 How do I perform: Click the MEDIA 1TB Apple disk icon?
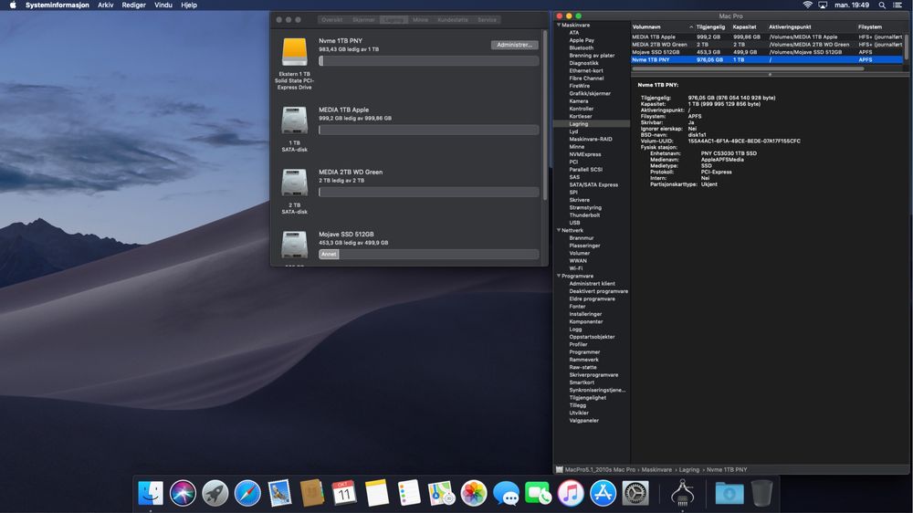(295, 120)
